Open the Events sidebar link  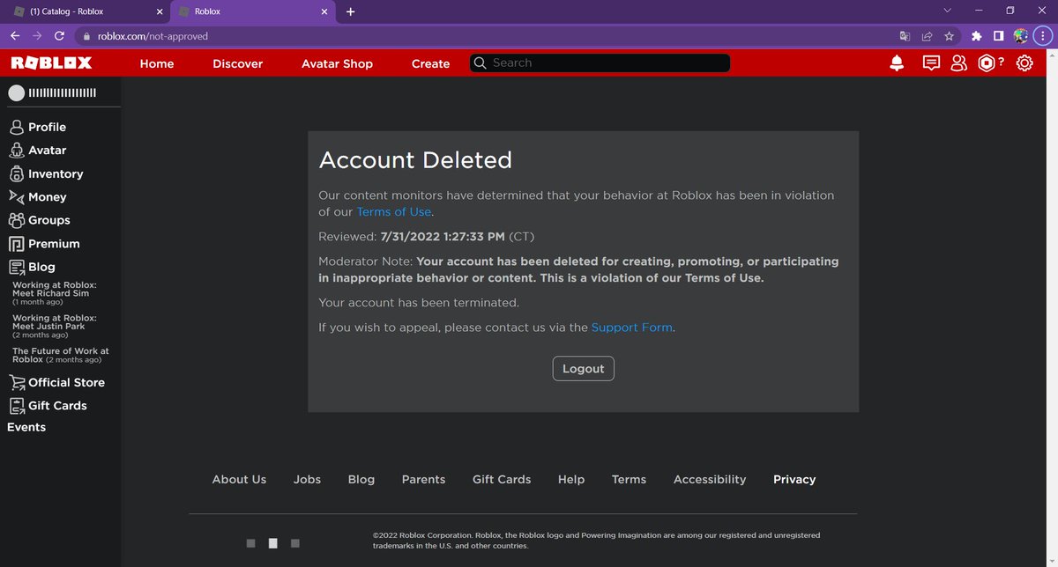(x=26, y=427)
